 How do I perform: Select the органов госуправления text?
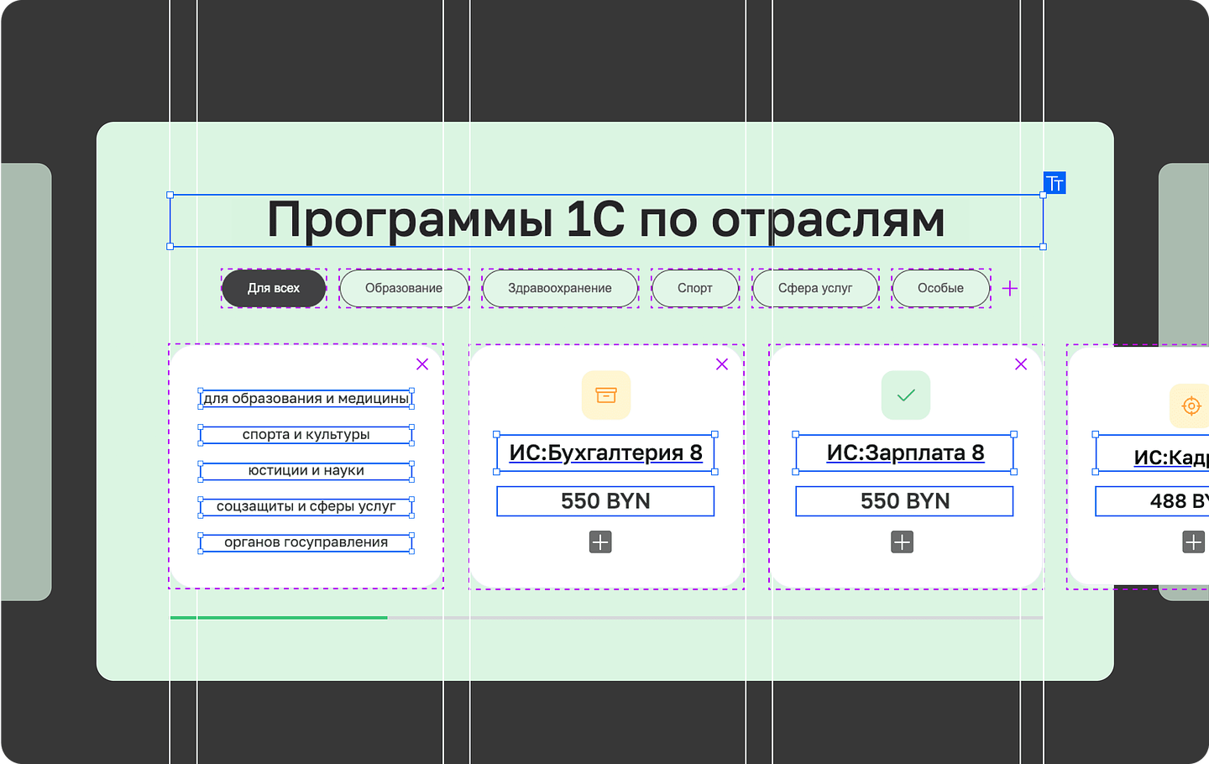point(306,542)
